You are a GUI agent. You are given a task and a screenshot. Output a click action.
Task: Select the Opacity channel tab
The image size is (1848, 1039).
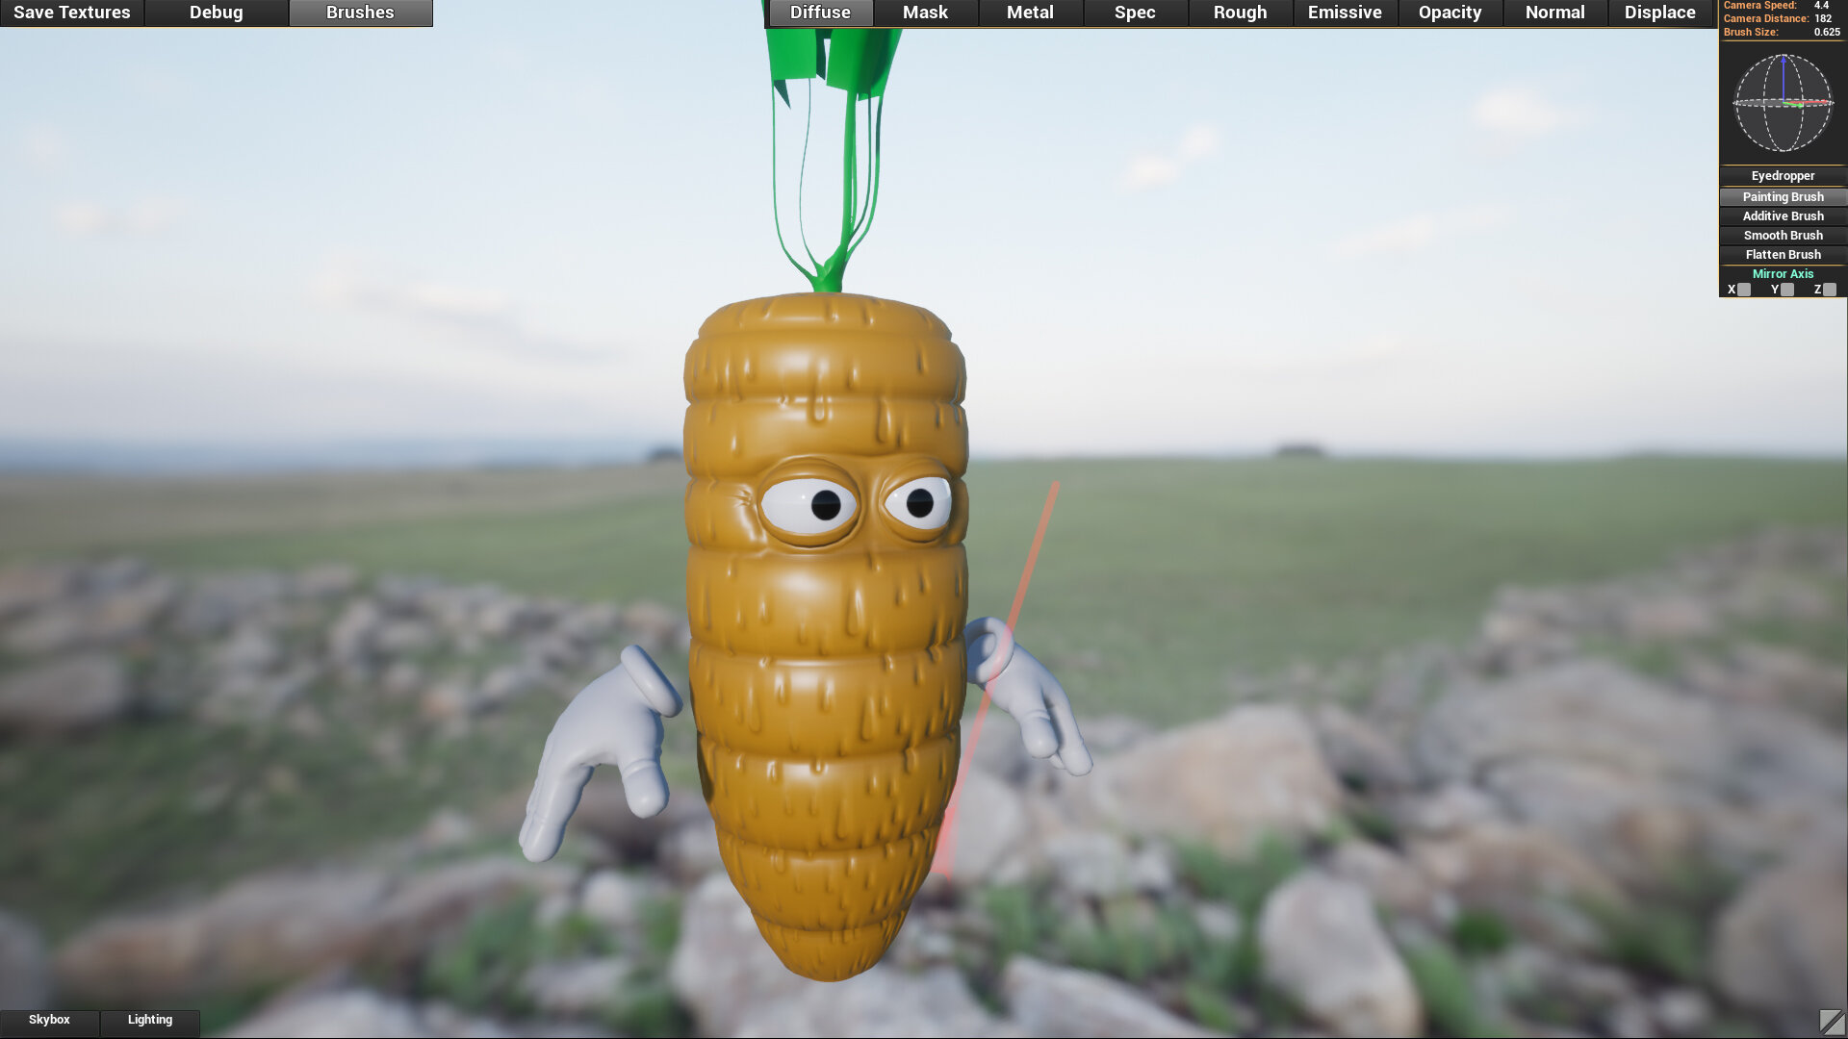1450,13
